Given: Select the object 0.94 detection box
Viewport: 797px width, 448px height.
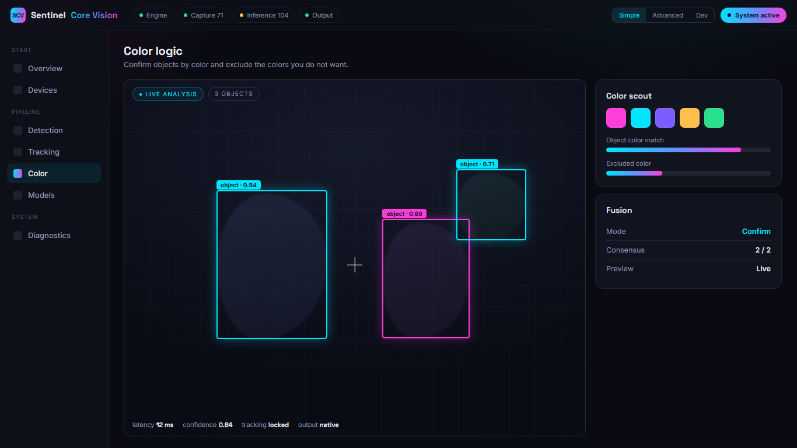Looking at the screenshot, I should coord(272,264).
